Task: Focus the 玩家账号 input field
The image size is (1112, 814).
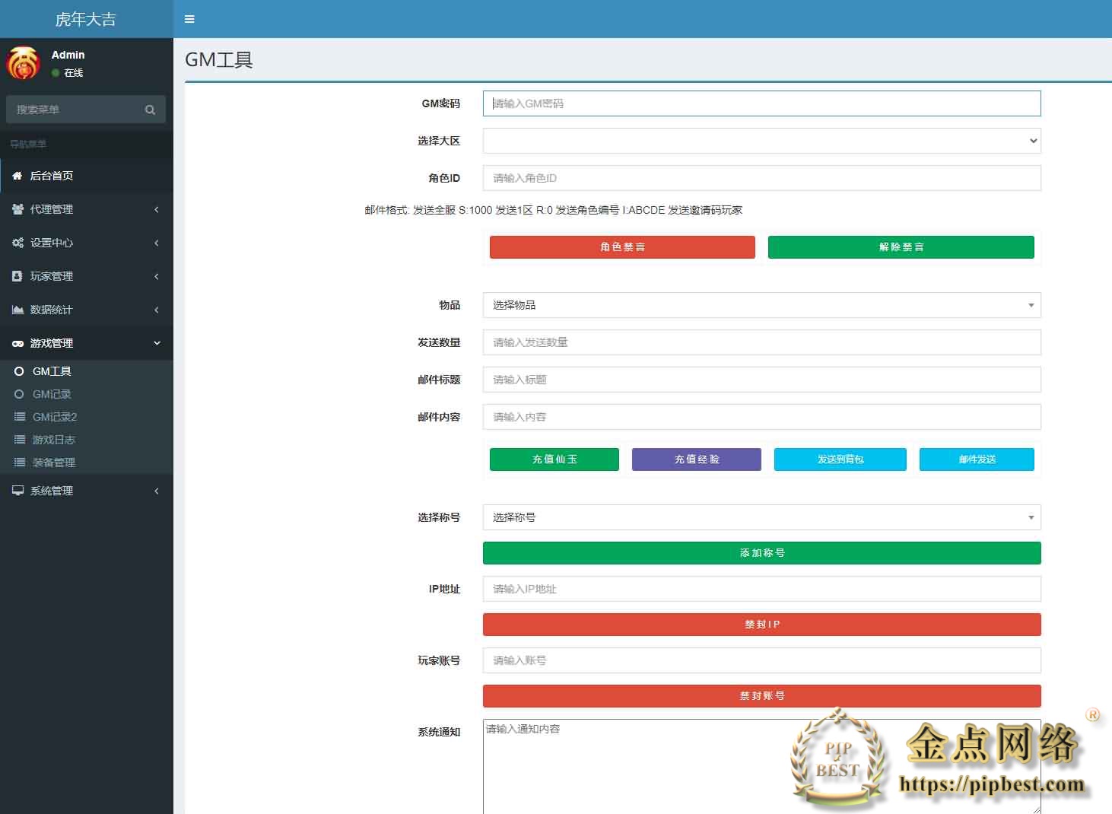Action: tap(761, 660)
